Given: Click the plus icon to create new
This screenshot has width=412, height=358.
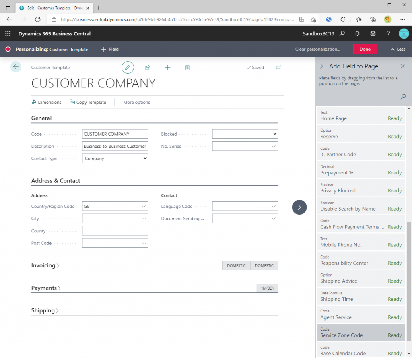Looking at the screenshot, I should [167, 68].
